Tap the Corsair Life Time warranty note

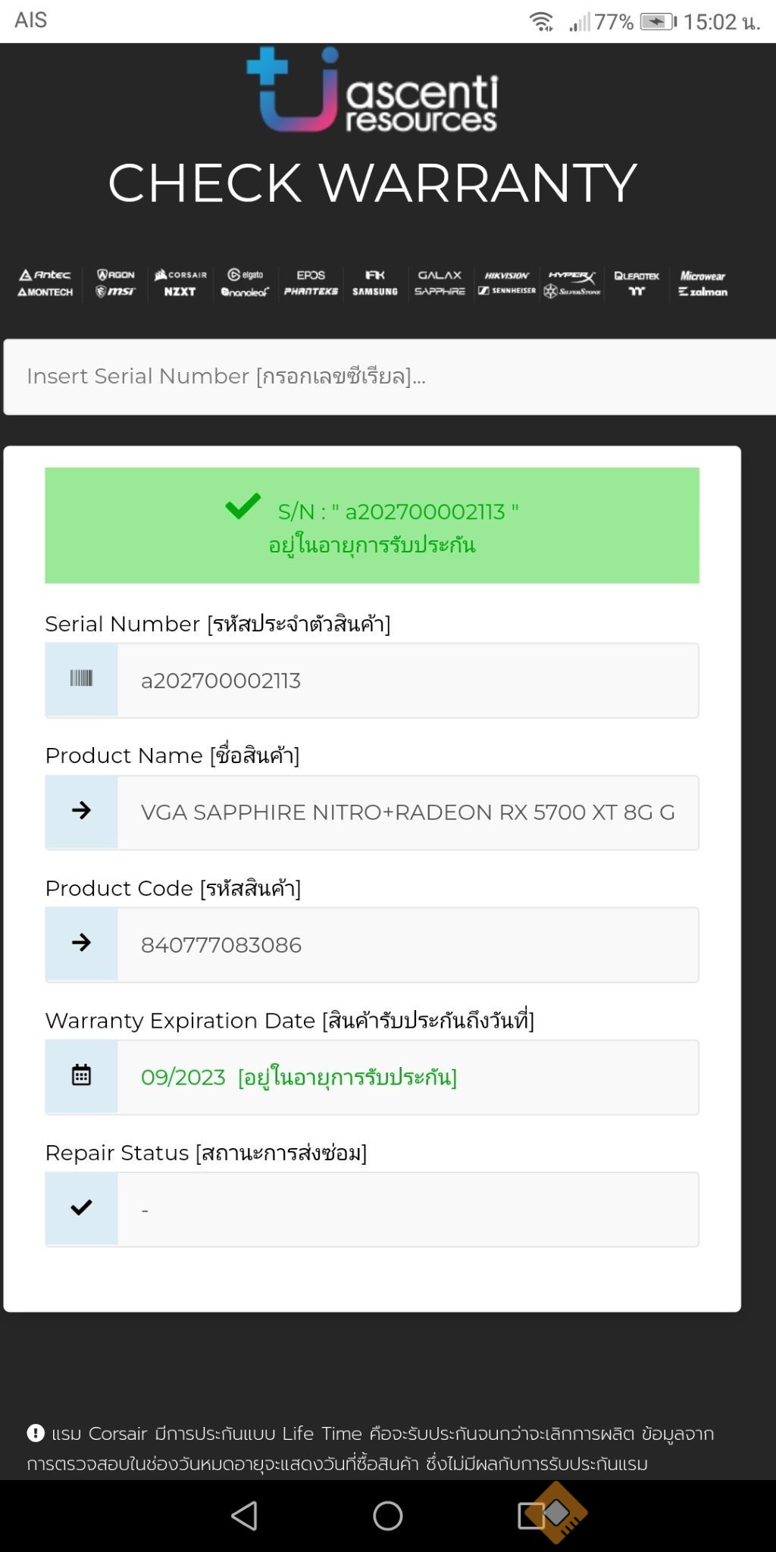tap(371, 1448)
